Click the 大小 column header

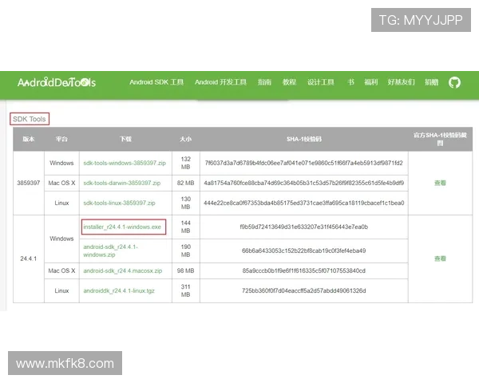(186, 139)
